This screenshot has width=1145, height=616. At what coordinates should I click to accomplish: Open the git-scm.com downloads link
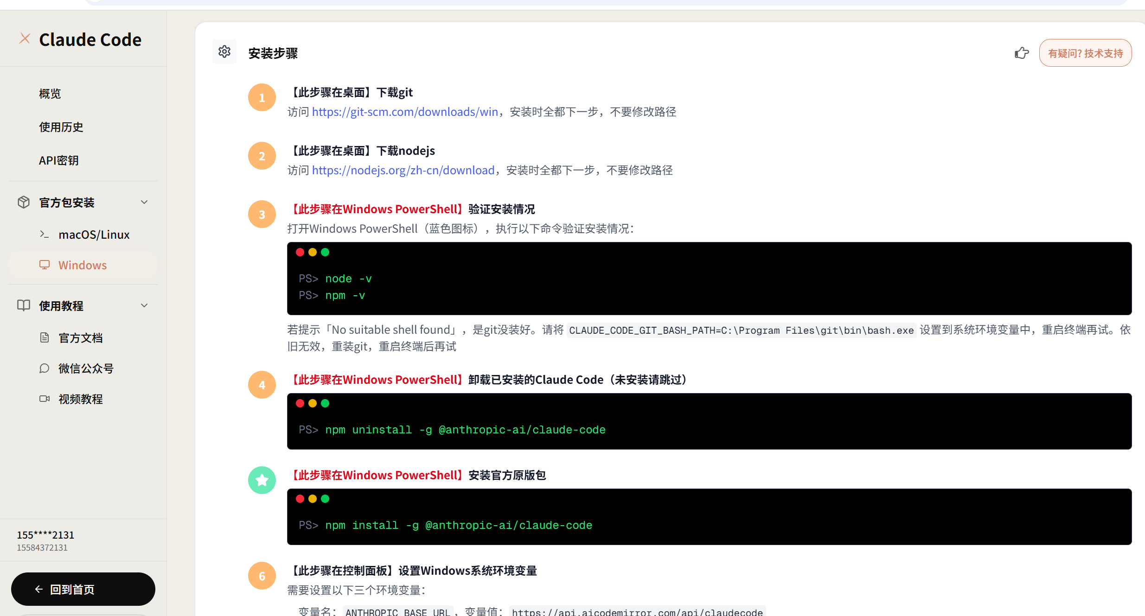pyautogui.click(x=404, y=112)
